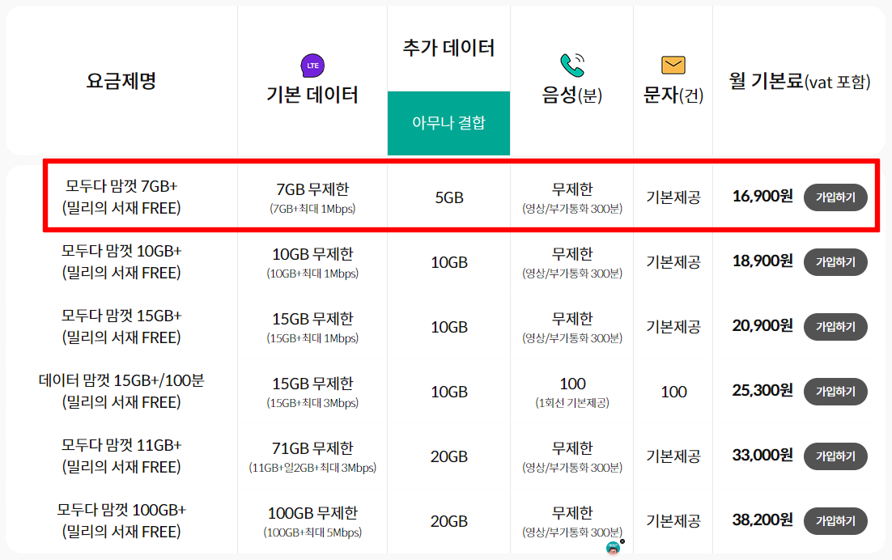Click 가입하기 for 모두다 맘껏 10GB+
892x560 pixels.
pos(835,261)
